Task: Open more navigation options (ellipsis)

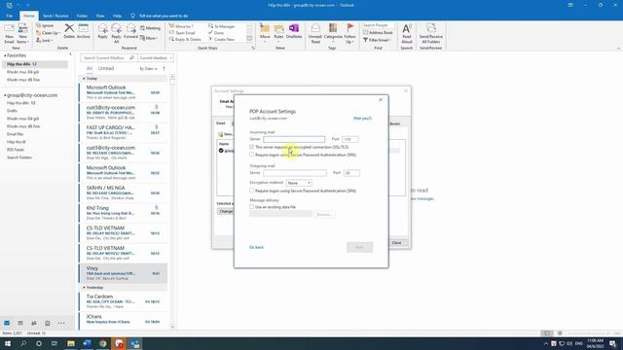Action: point(61,323)
